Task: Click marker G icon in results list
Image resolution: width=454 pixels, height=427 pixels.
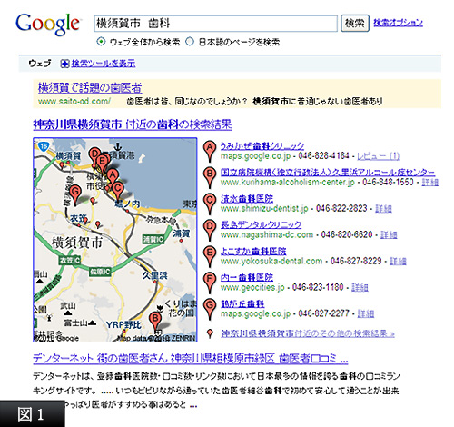Action: click(x=210, y=310)
